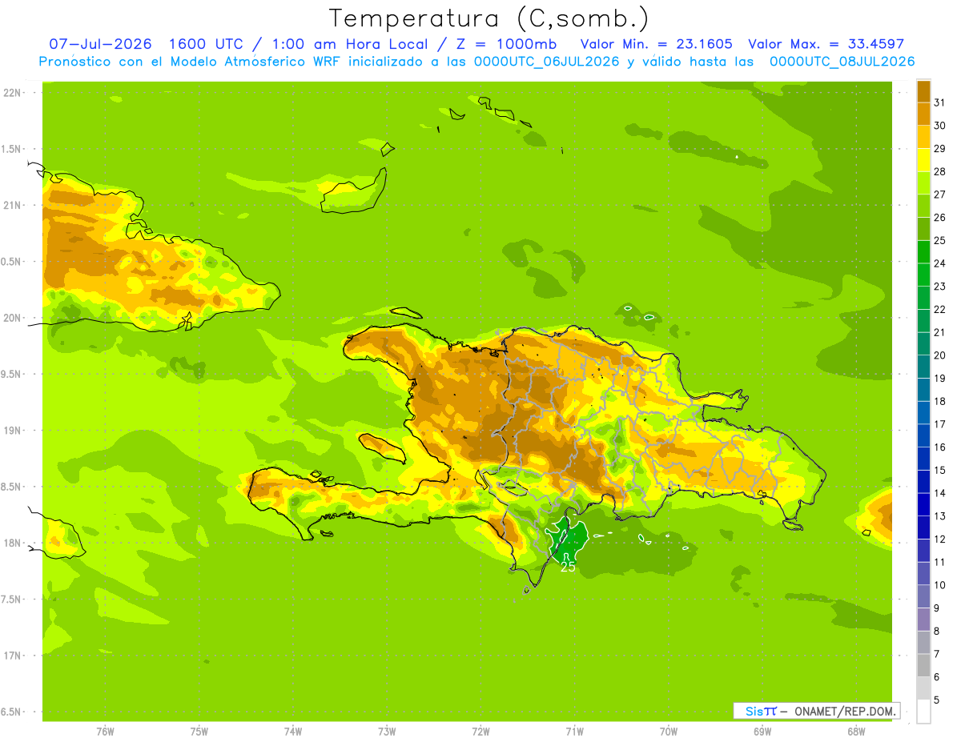This screenshot has height=742, width=961.
Task: Click the 'Valor Min. = 23.1605' text
Action: click(657, 44)
